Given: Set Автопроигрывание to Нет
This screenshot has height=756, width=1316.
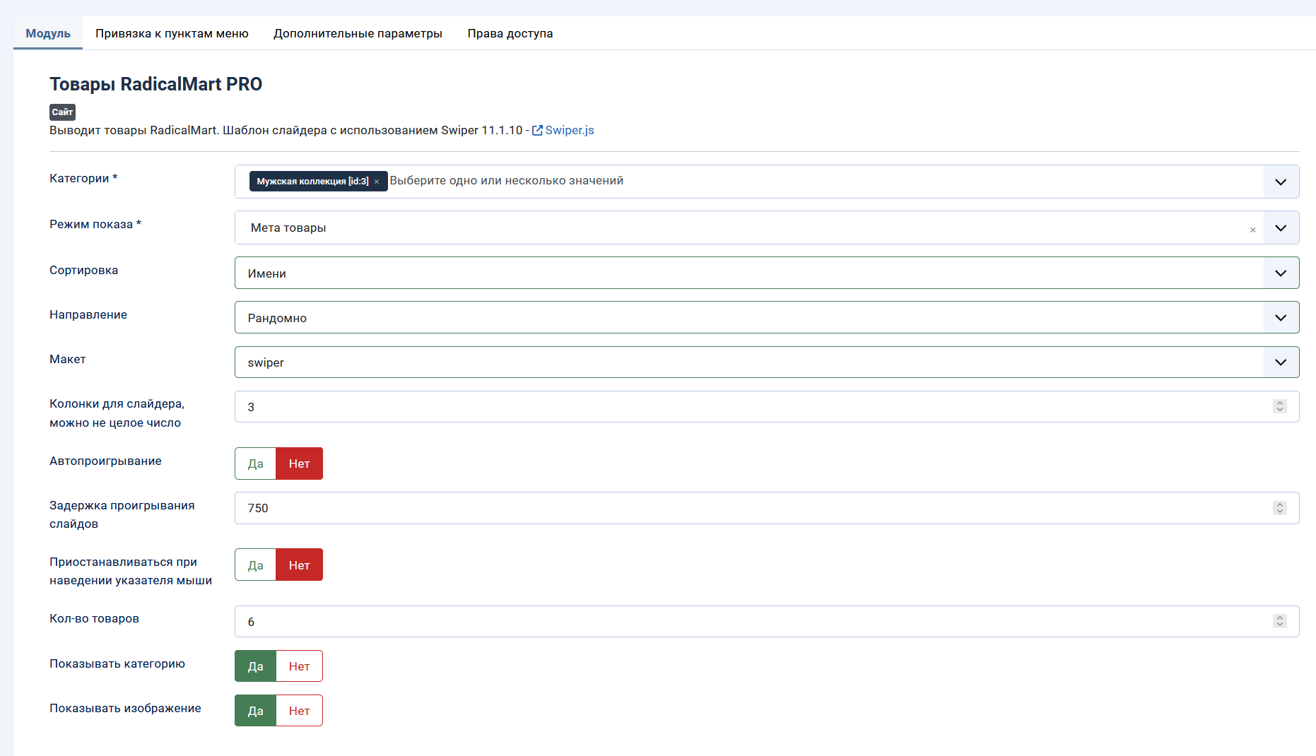Looking at the screenshot, I should 299,463.
